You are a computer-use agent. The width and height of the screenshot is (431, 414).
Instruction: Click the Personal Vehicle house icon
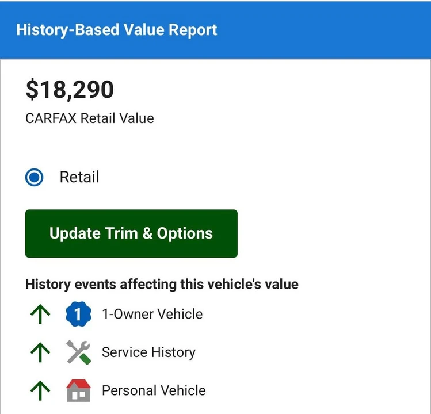click(79, 390)
